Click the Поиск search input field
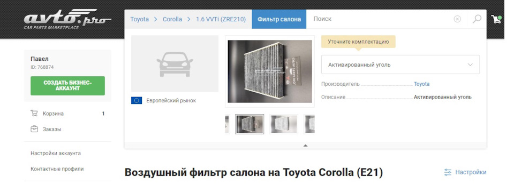This screenshot has width=514, height=193. pyautogui.click(x=380, y=19)
